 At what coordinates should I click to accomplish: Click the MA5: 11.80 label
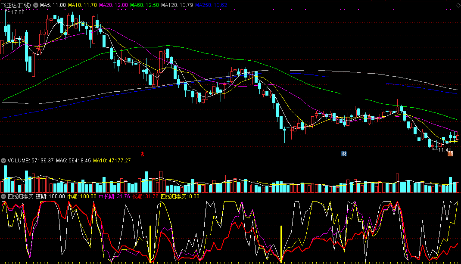[x=53, y=5]
